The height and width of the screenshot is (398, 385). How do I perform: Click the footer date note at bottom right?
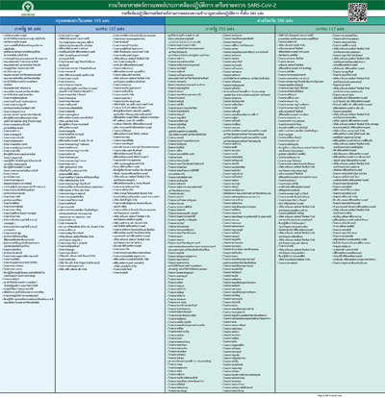330,396
